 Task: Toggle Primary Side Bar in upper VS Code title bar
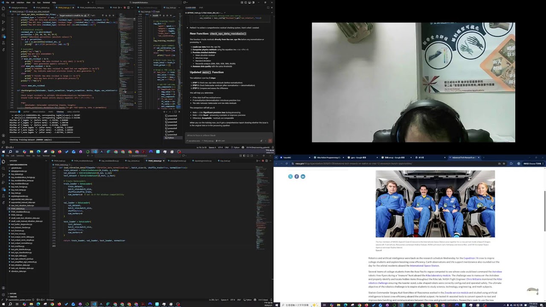coord(246,3)
